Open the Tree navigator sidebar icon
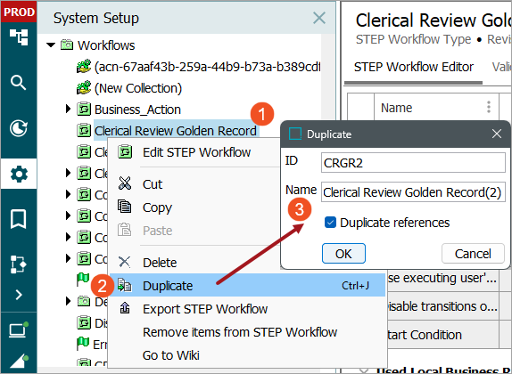 pos(19,37)
